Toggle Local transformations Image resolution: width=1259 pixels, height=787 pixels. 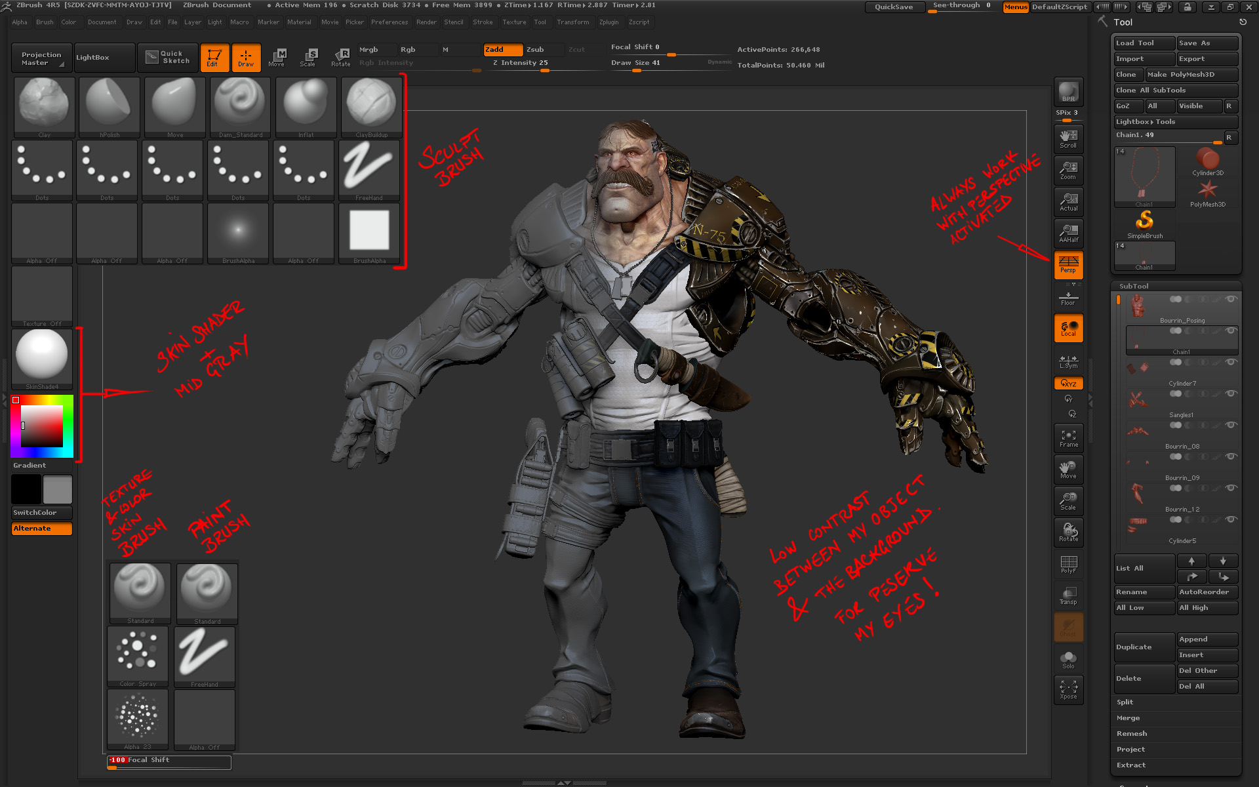click(x=1068, y=328)
